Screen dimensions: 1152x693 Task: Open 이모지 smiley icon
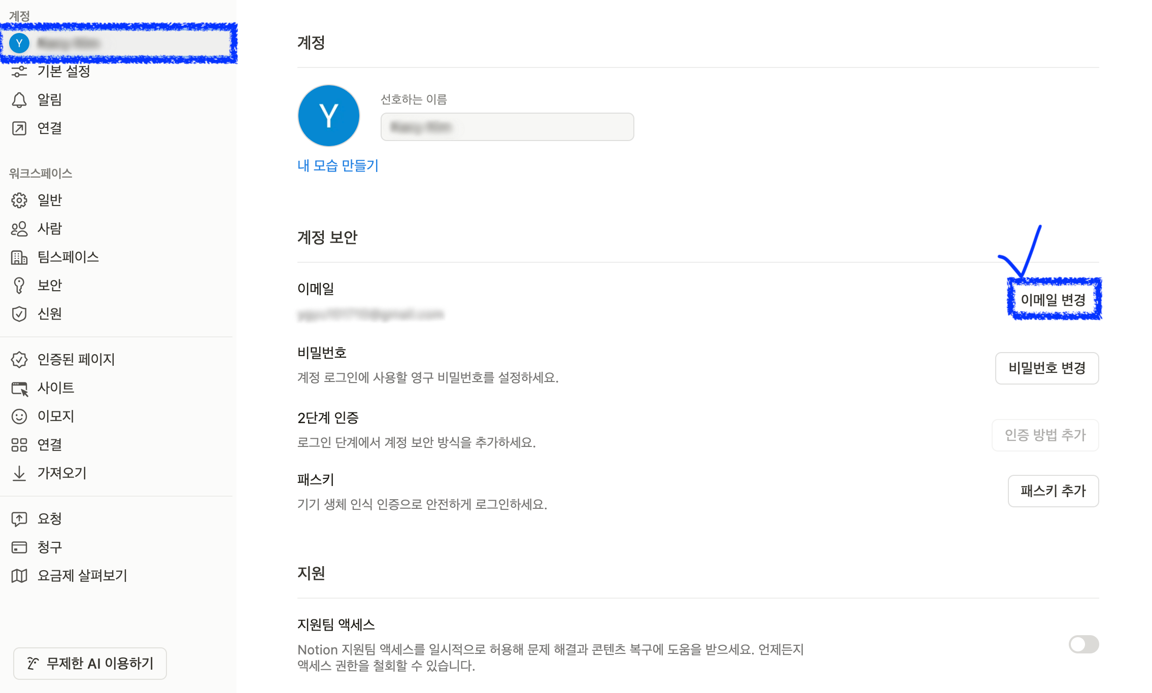(19, 417)
